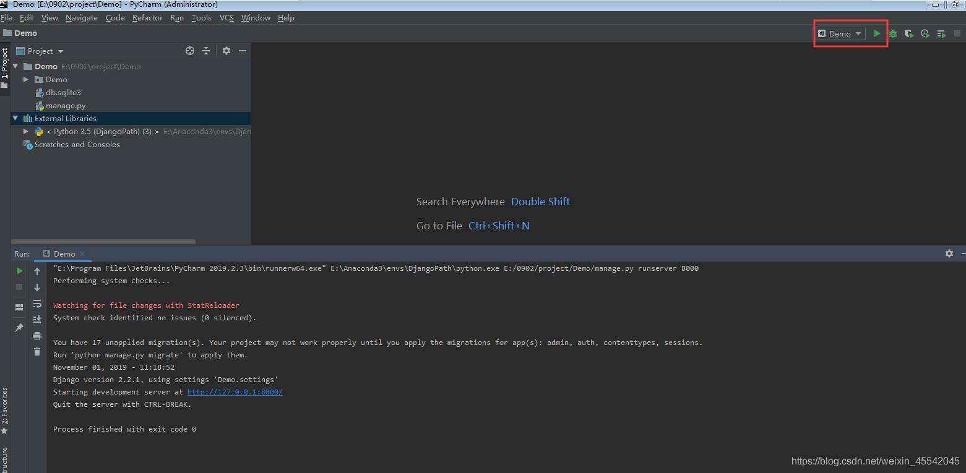Toggle the Project side tab
The height and width of the screenshot is (473, 966).
pos(5,68)
